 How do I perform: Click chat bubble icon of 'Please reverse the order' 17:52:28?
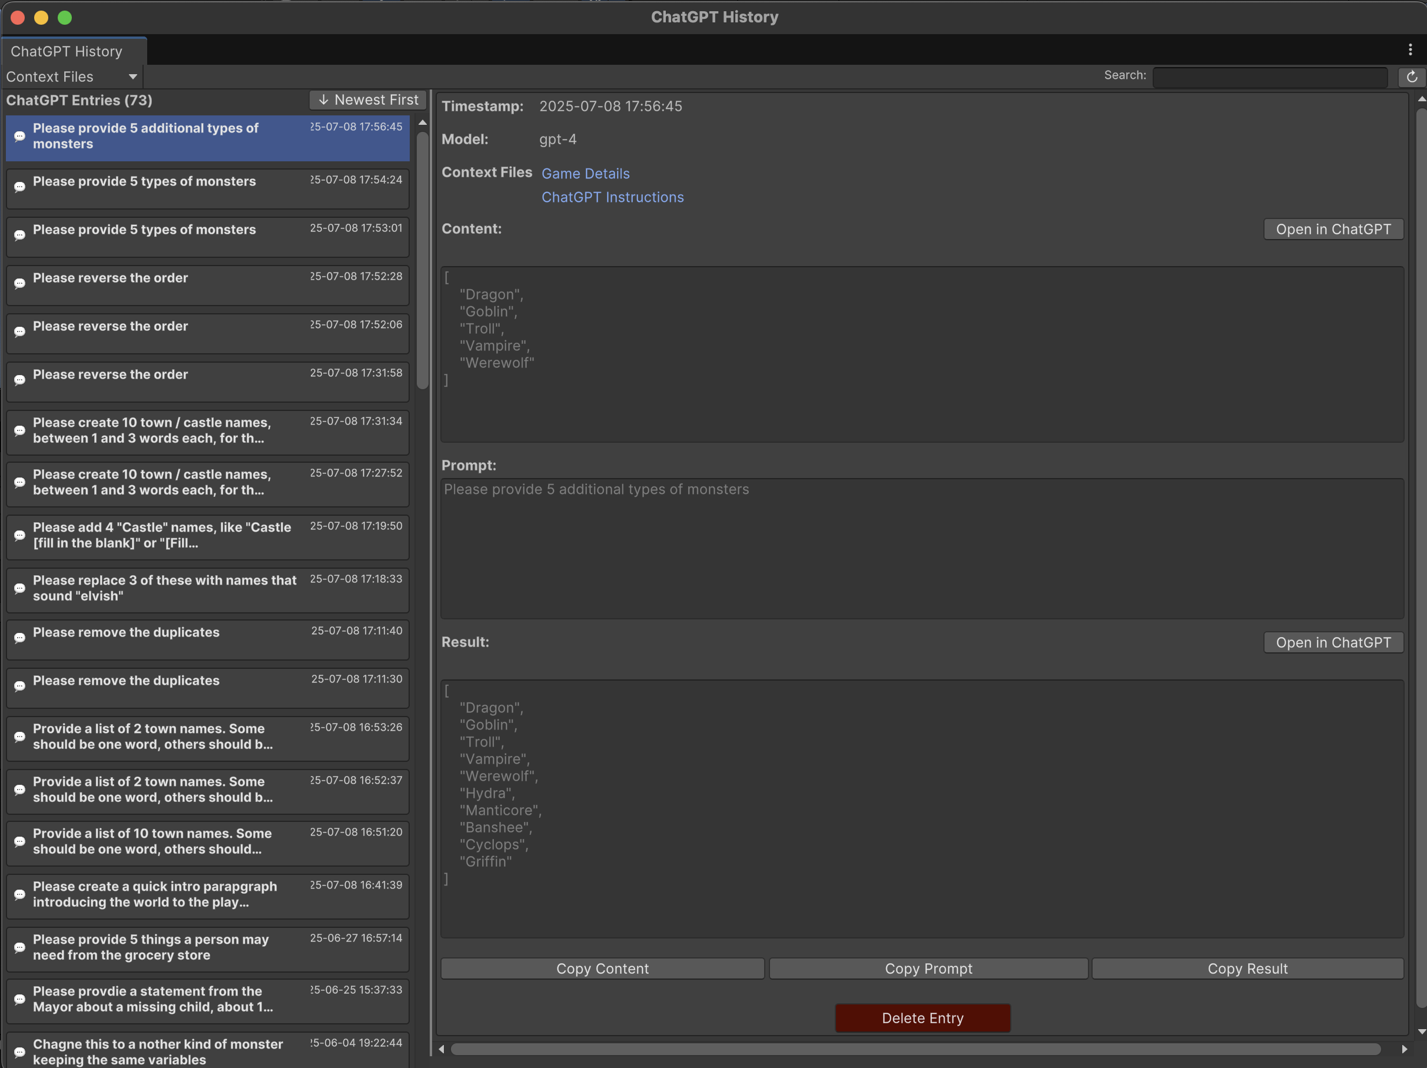tap(20, 284)
